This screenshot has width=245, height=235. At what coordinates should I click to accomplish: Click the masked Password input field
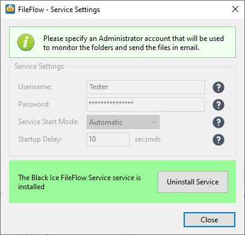tap(146, 104)
